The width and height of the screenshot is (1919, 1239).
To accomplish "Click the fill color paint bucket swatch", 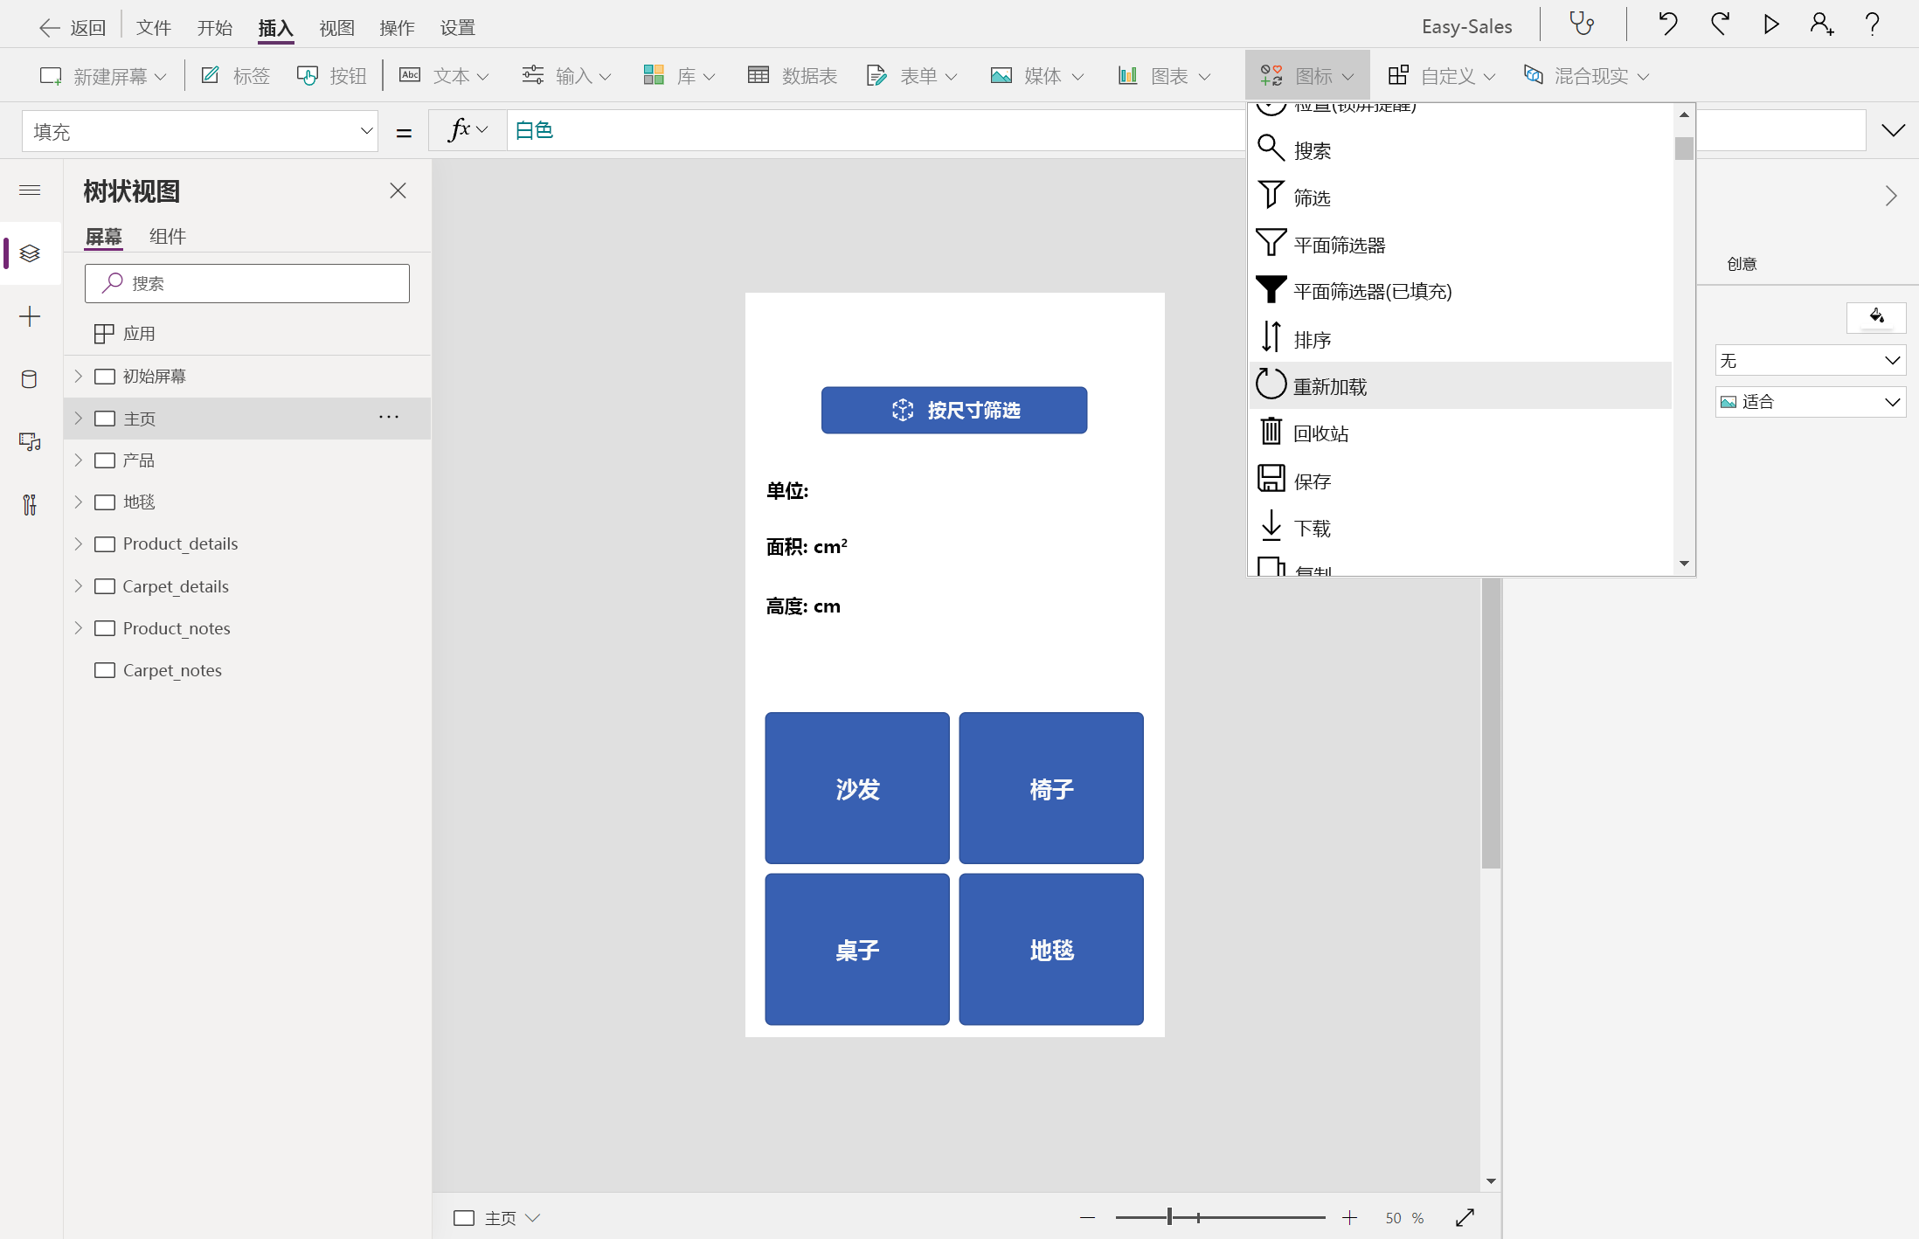I will (x=1875, y=316).
